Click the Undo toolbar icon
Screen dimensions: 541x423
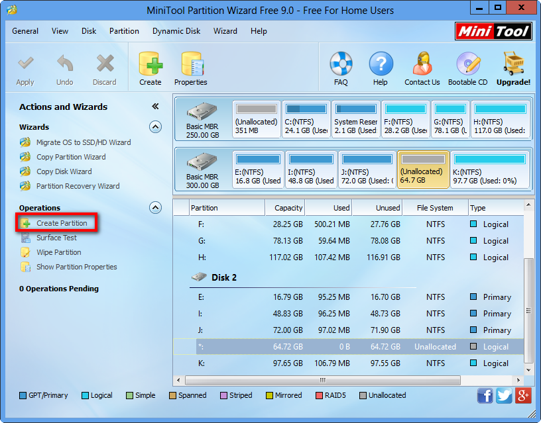pos(64,68)
